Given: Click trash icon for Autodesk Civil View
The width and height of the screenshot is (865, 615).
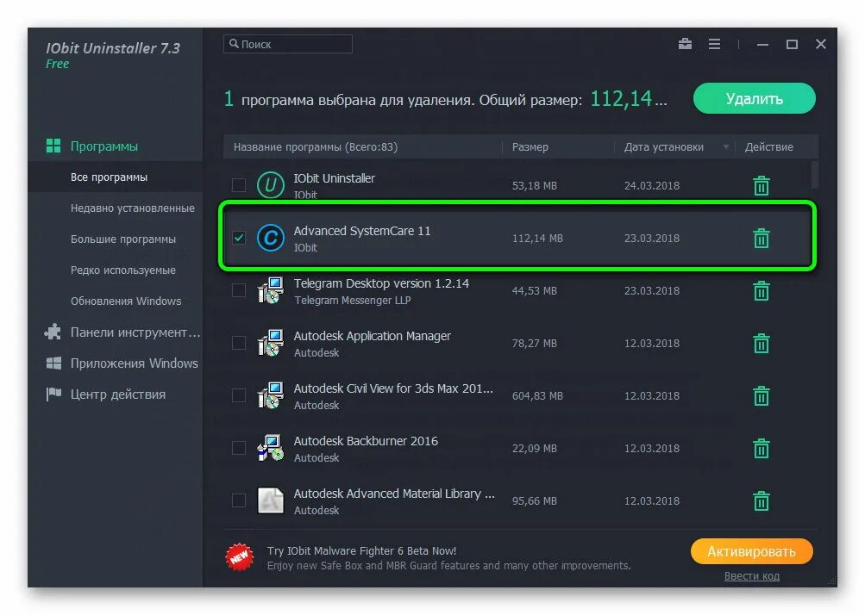Looking at the screenshot, I should [762, 395].
